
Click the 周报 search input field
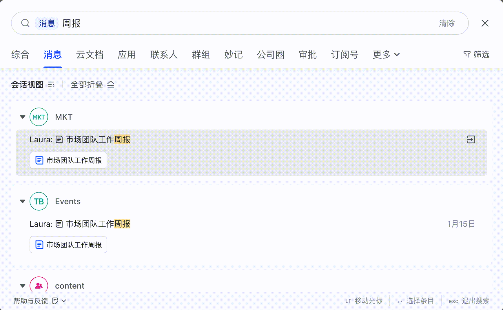pos(249,23)
